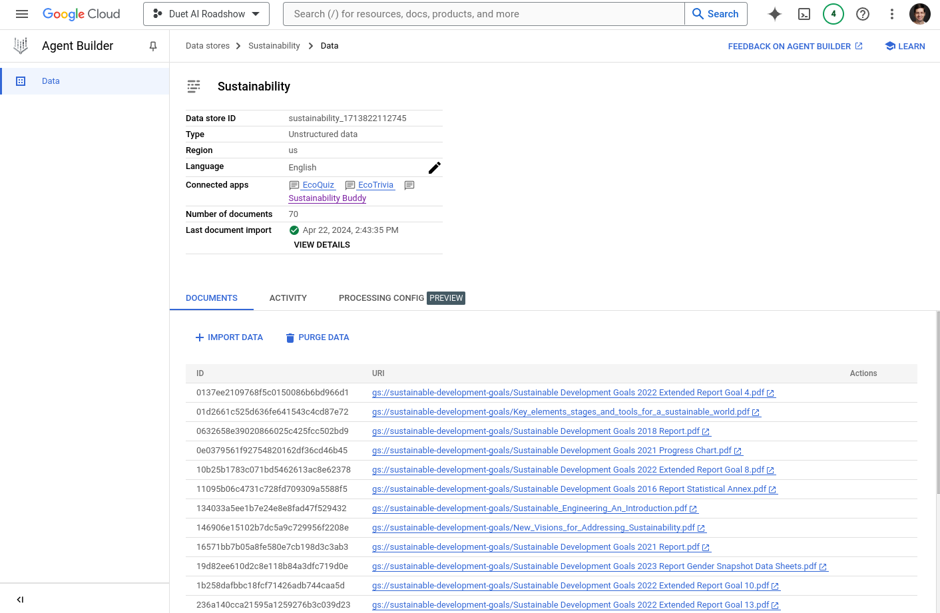Open notifications badge showing 4
This screenshot has width=940, height=613.
833,14
